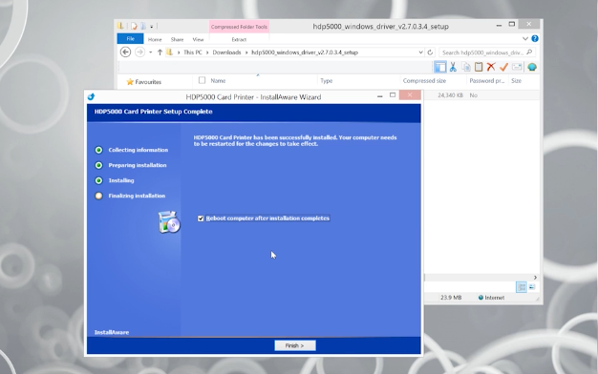Open the View ribbon tab
The image size is (598, 374).
198,39
